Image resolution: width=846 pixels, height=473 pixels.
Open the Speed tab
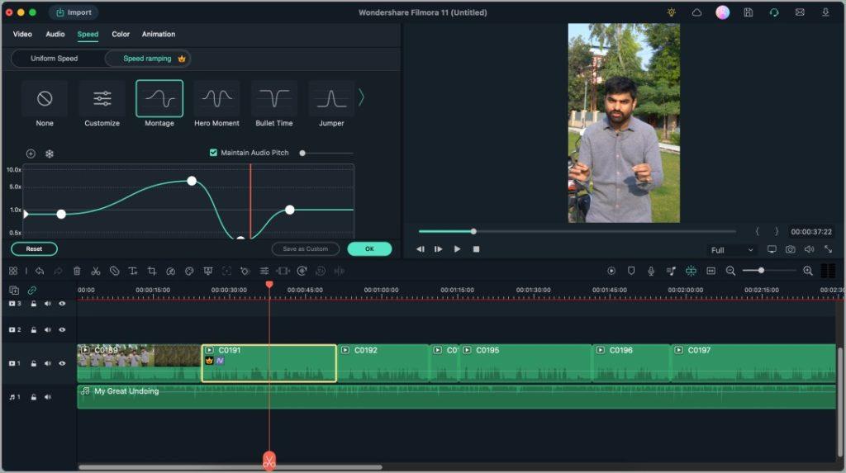tap(88, 34)
